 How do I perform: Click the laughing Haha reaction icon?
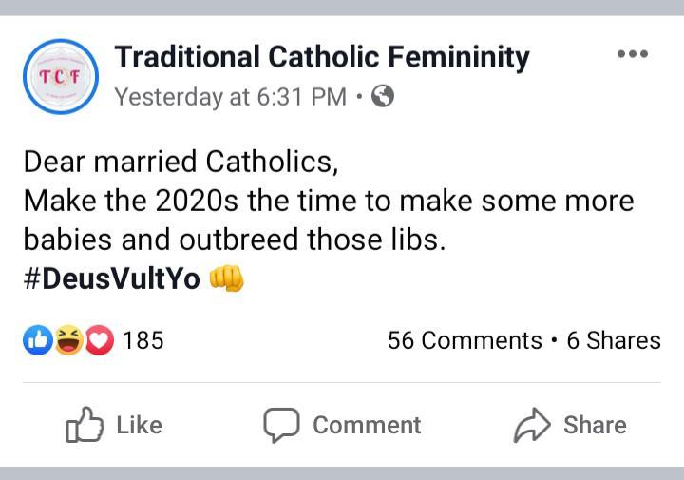tap(68, 339)
